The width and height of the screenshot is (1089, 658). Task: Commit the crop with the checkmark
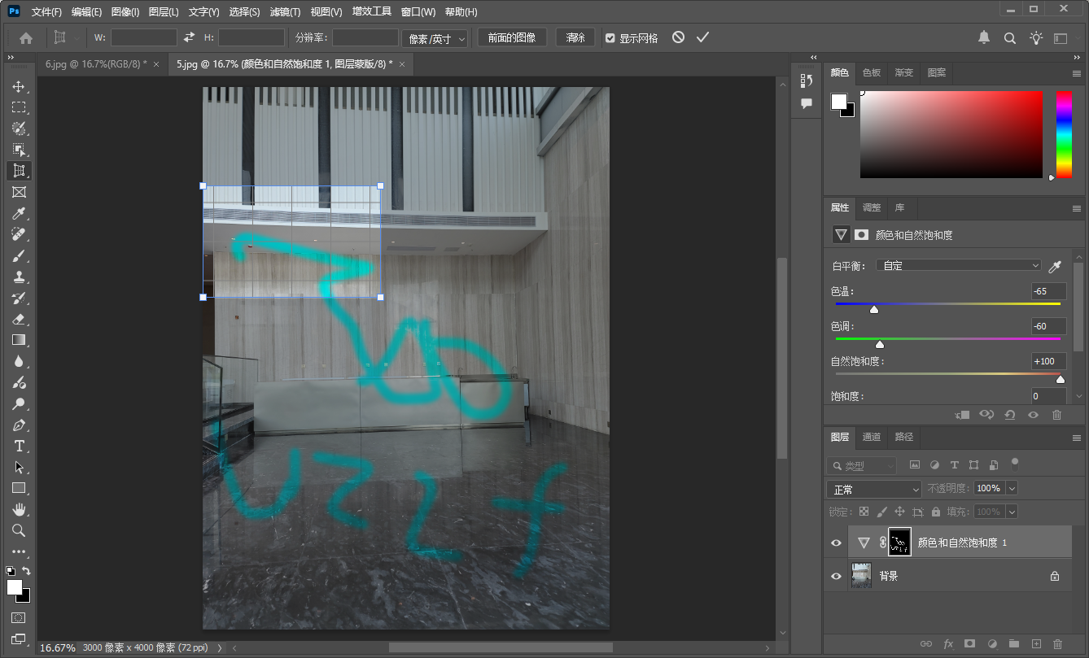click(x=702, y=37)
